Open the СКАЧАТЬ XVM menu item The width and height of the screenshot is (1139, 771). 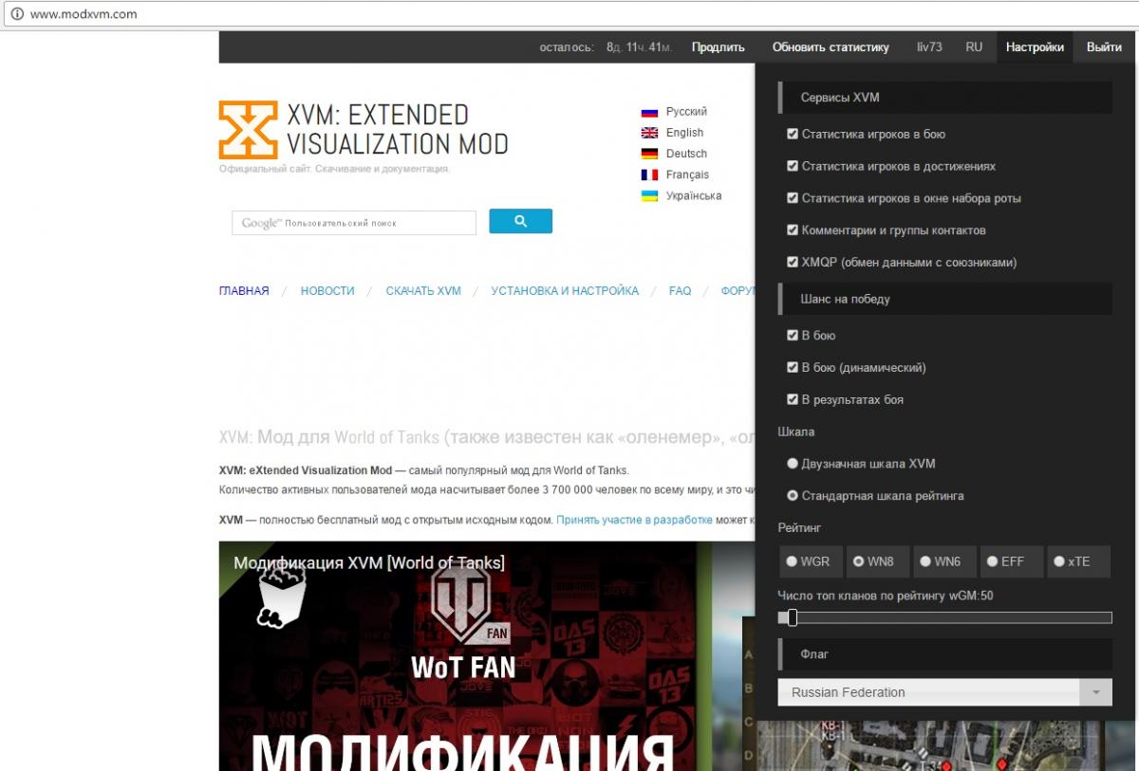click(x=423, y=291)
